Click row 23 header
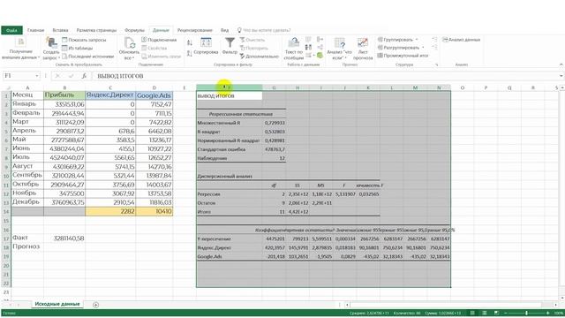The image size is (565, 318). pos(6,292)
